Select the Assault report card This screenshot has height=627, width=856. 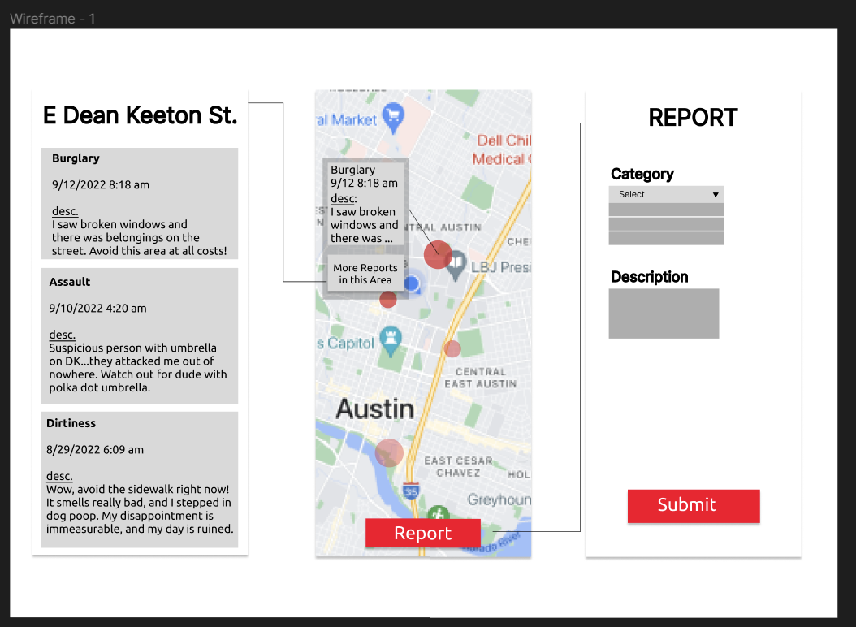point(139,335)
